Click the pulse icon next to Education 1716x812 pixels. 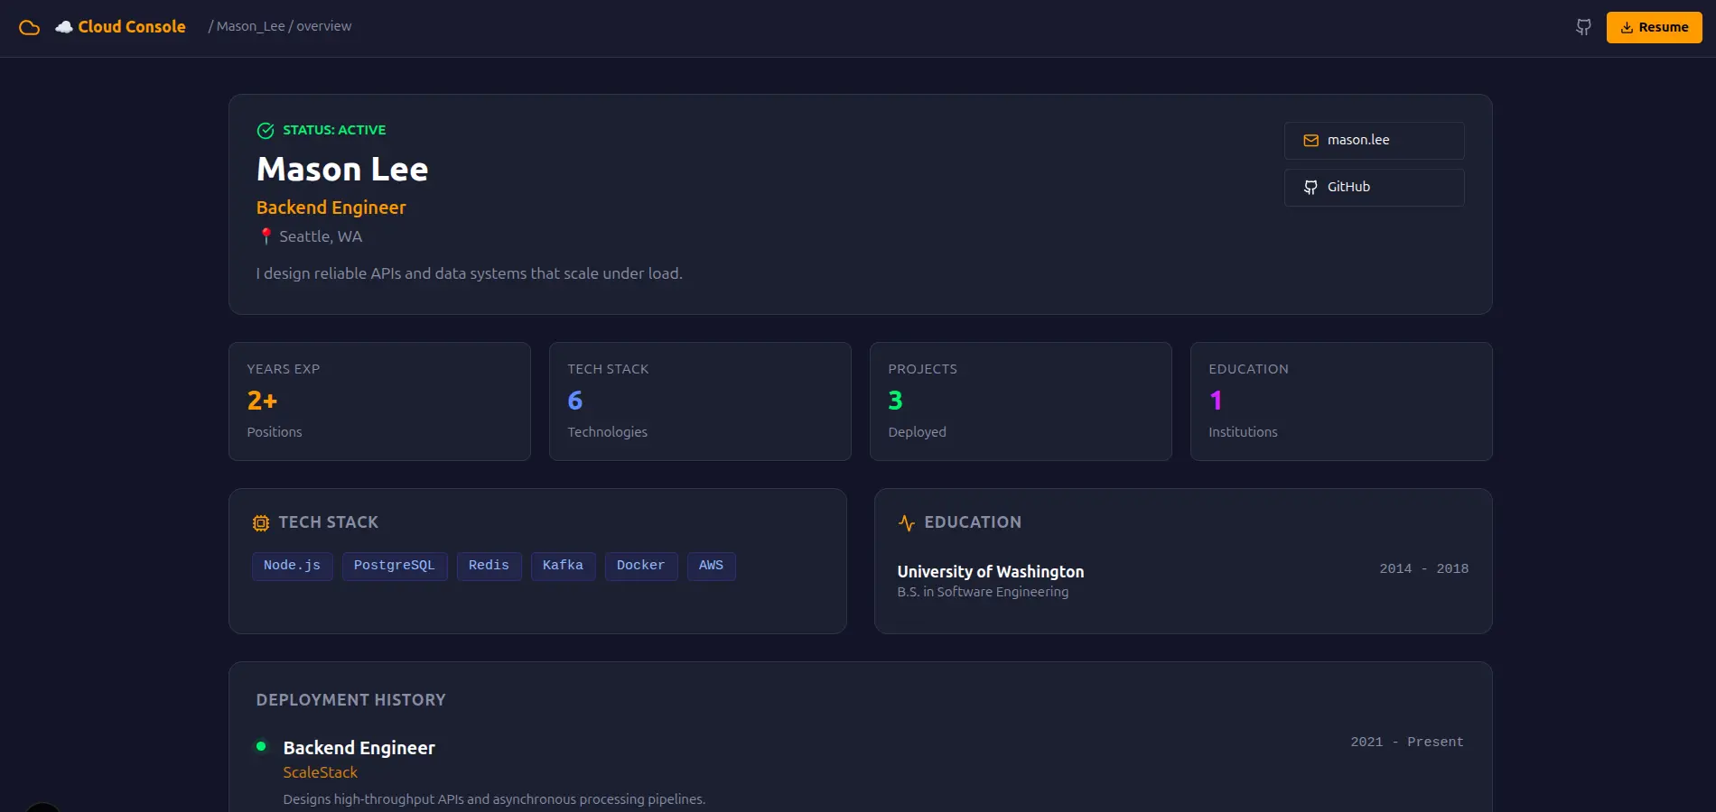click(x=907, y=523)
